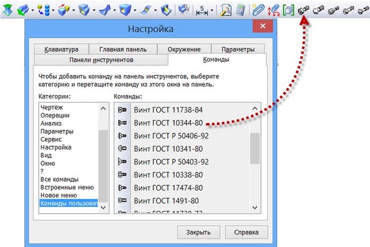The height and width of the screenshot is (247, 370).
Task: Select the green-blue Extrusion tool icon
Action: 7,10
